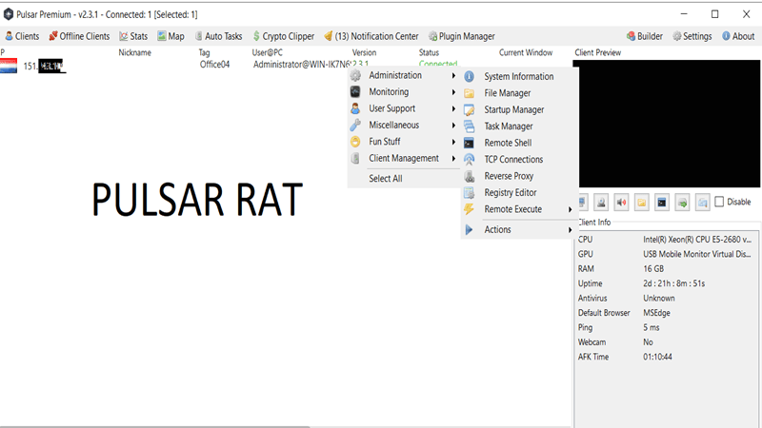This screenshot has height=428, width=762.
Task: Open the Stats view in the toolbar
Action: 133,36
